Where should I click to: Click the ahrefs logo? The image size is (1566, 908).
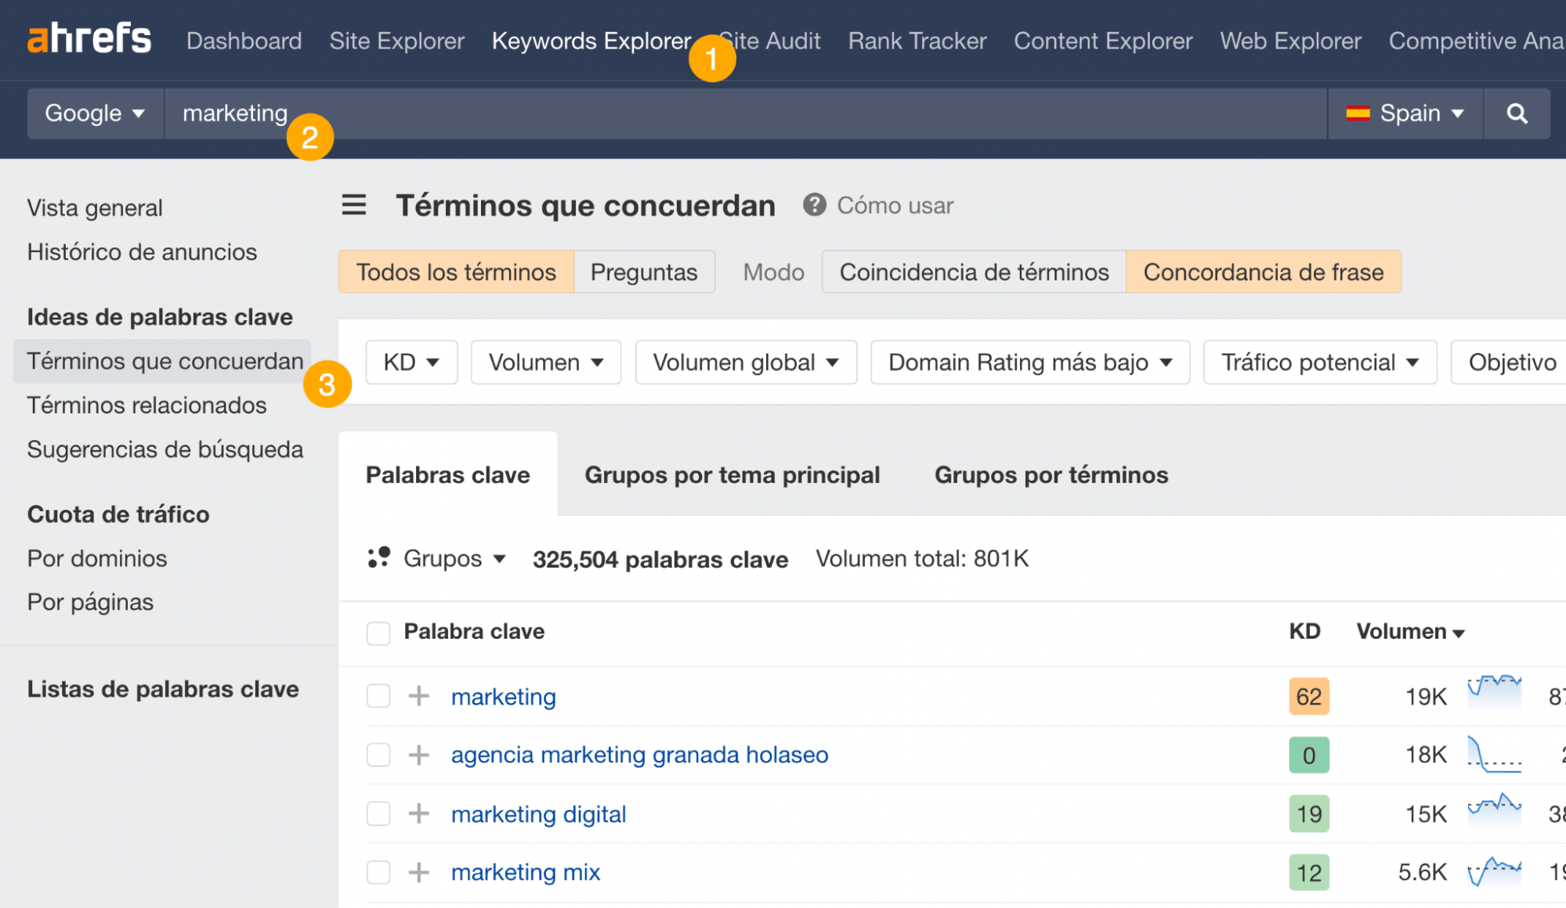89,38
